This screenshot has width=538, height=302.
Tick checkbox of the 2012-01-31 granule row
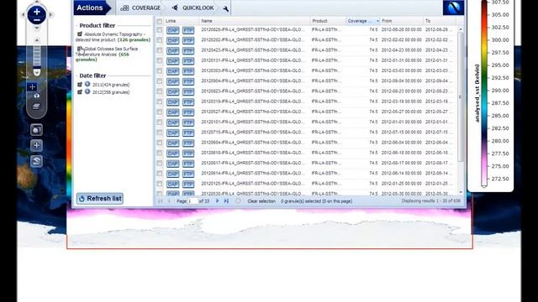(x=159, y=60)
